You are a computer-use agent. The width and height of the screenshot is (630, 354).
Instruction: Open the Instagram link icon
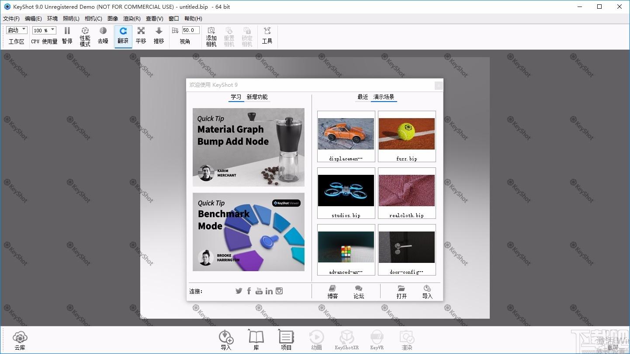point(279,291)
